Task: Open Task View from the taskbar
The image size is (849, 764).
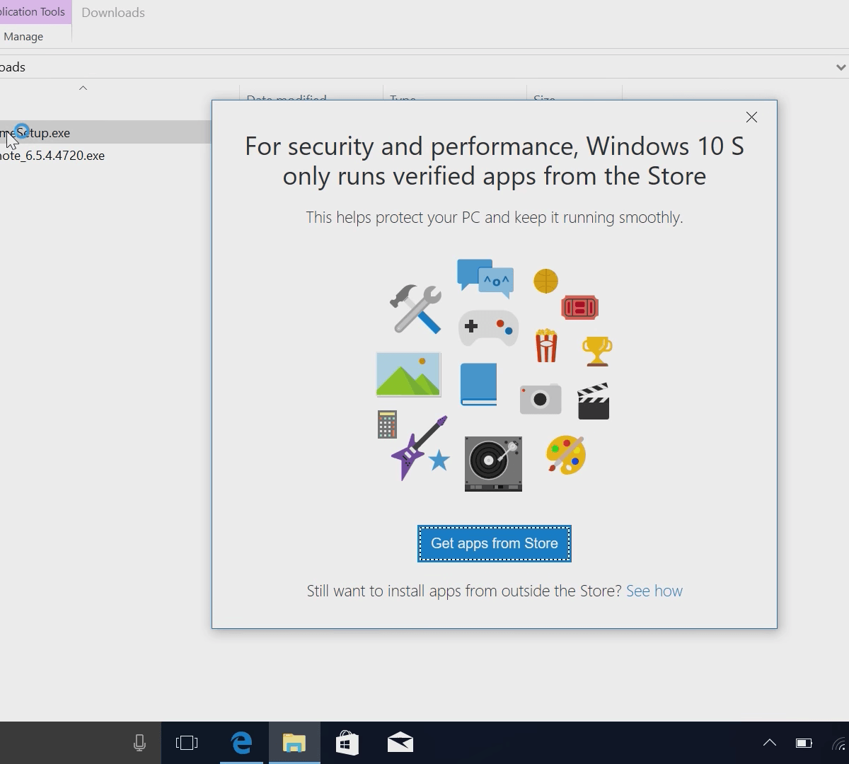Action: tap(187, 743)
